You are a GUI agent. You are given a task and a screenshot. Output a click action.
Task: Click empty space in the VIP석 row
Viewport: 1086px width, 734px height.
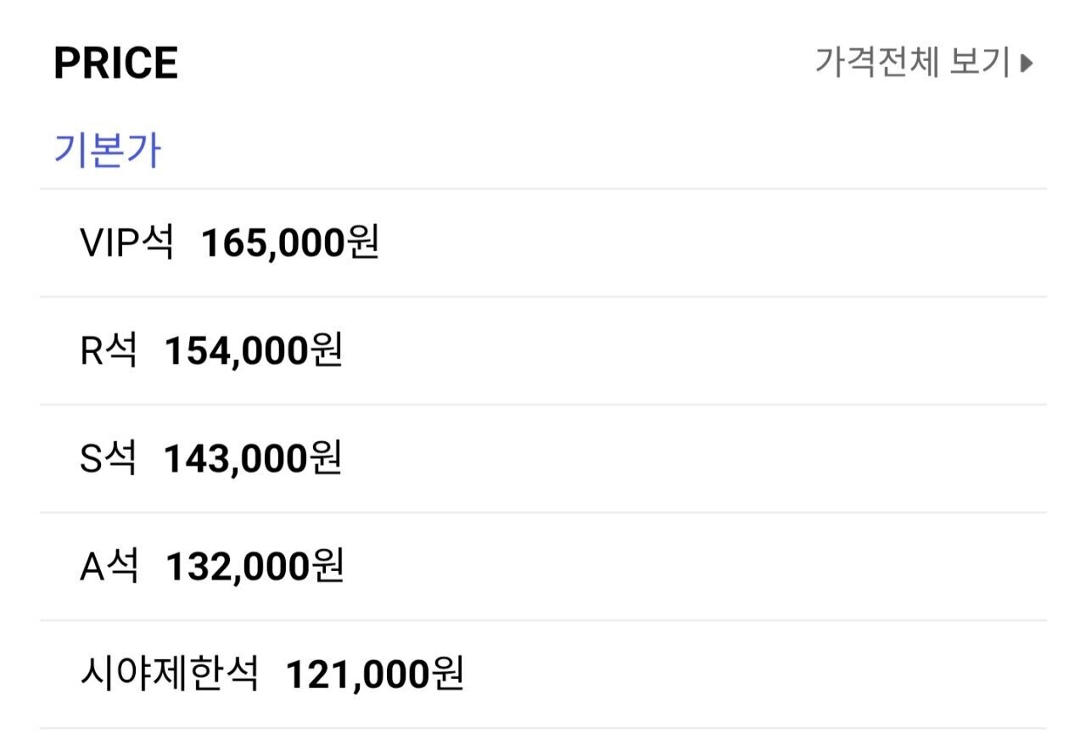pyautogui.click(x=713, y=244)
